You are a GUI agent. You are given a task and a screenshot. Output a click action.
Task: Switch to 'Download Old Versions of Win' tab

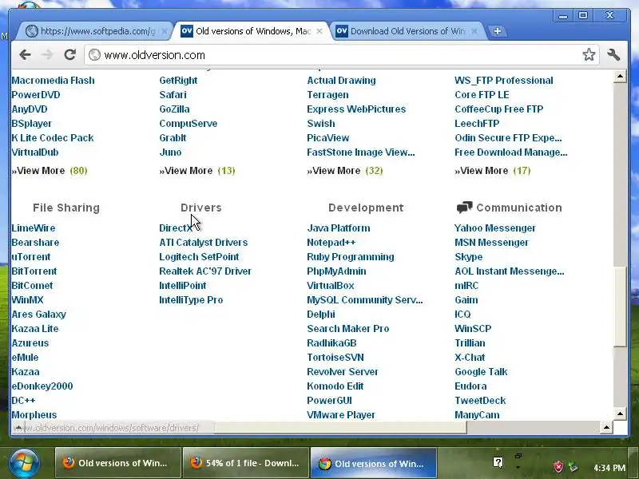click(x=407, y=31)
